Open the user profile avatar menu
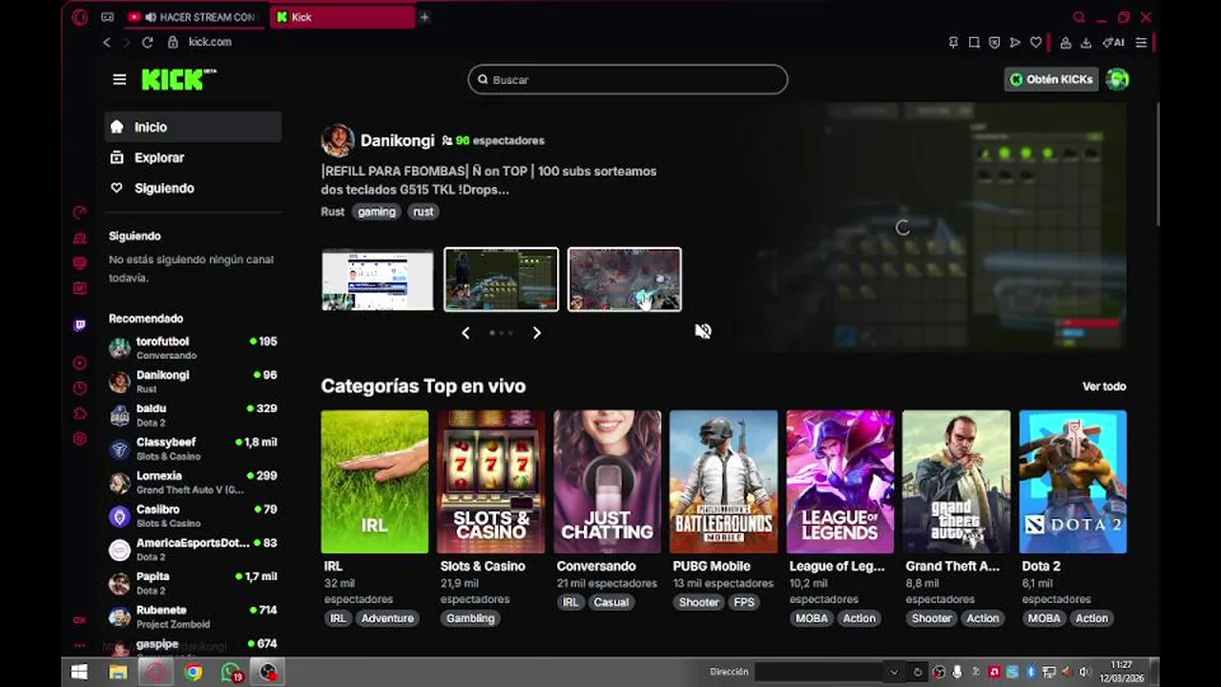1221x687 pixels. pyautogui.click(x=1117, y=79)
